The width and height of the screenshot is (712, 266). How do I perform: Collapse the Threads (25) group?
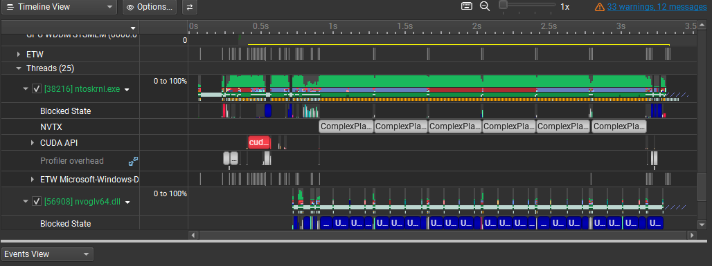[x=19, y=68]
